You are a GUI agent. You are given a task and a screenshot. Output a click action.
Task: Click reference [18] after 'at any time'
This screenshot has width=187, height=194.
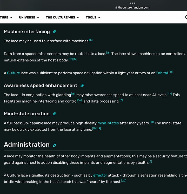coord(94,128)
